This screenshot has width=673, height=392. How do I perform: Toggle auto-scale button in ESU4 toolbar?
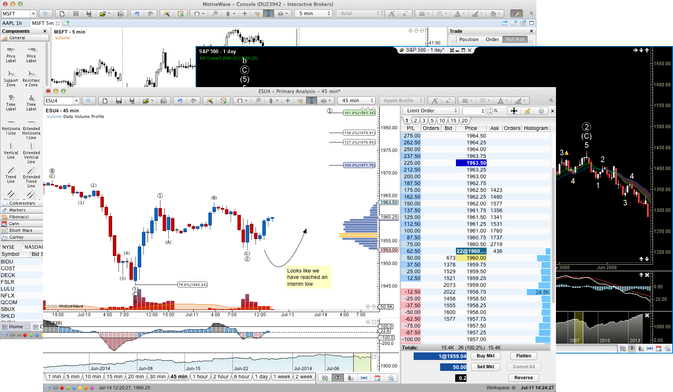pos(311,101)
